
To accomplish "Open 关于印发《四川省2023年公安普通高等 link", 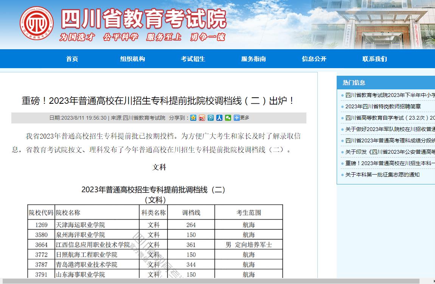I will 390,152.
